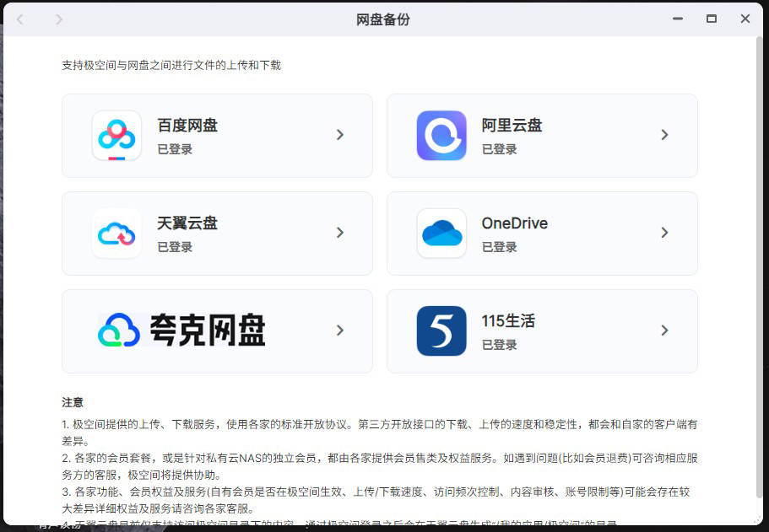
Task: Open the Baidu Netdisk cloud icon
Action: (116, 136)
